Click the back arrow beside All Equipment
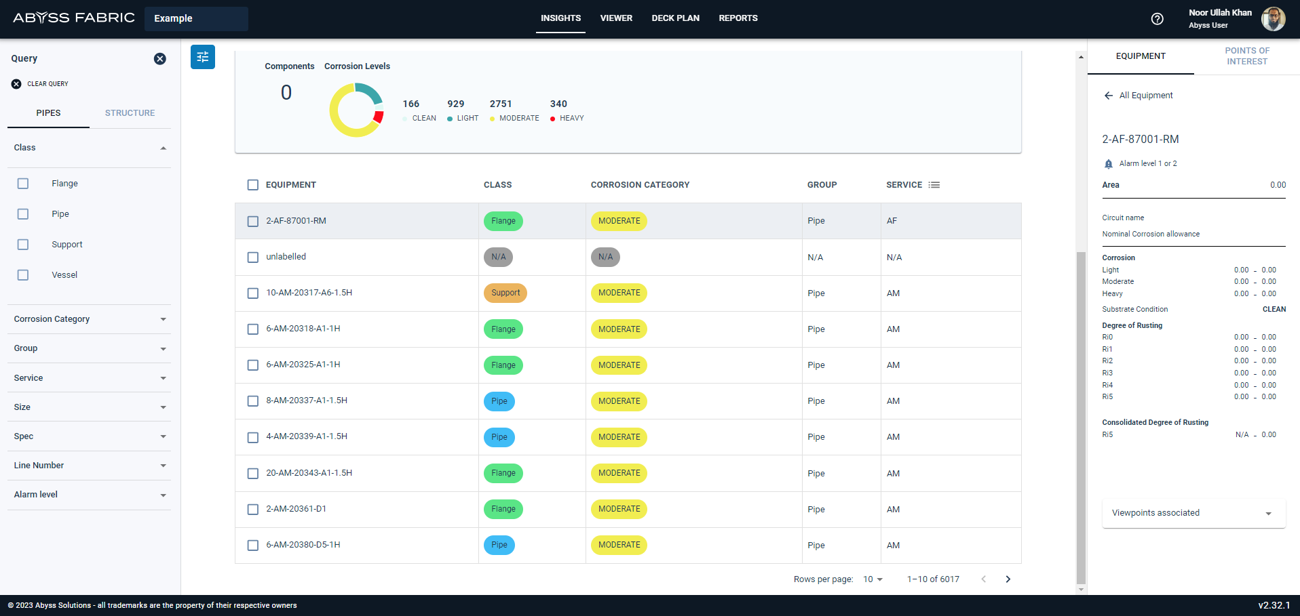Screen dimensions: 1300x616 pyautogui.click(x=1109, y=96)
